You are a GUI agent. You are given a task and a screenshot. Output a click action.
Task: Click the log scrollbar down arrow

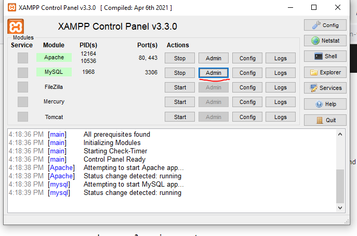point(340,208)
